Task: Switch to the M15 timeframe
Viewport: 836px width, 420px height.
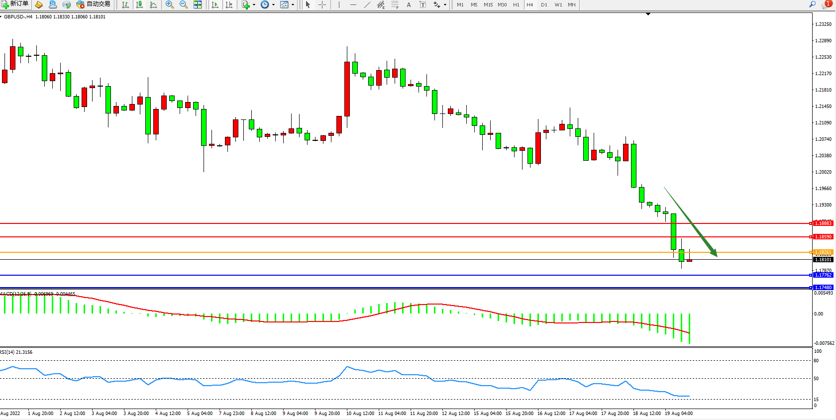Action: 488,5
